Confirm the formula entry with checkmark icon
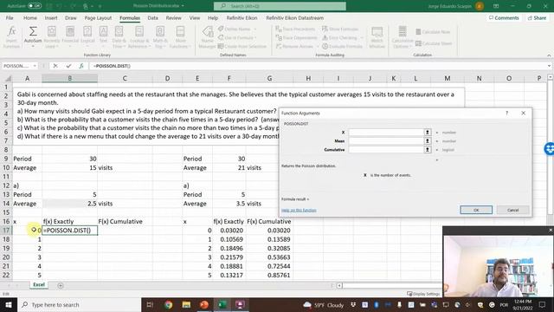Image resolution: width=554 pixels, height=312 pixels. 68,66
